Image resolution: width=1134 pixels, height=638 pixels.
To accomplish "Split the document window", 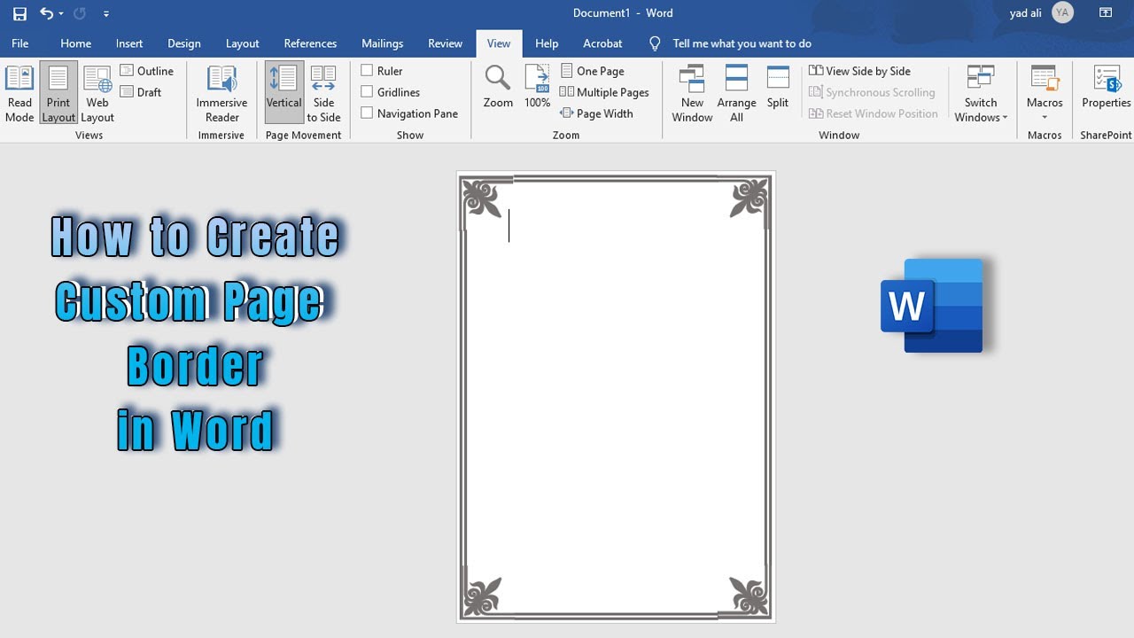I will point(778,87).
